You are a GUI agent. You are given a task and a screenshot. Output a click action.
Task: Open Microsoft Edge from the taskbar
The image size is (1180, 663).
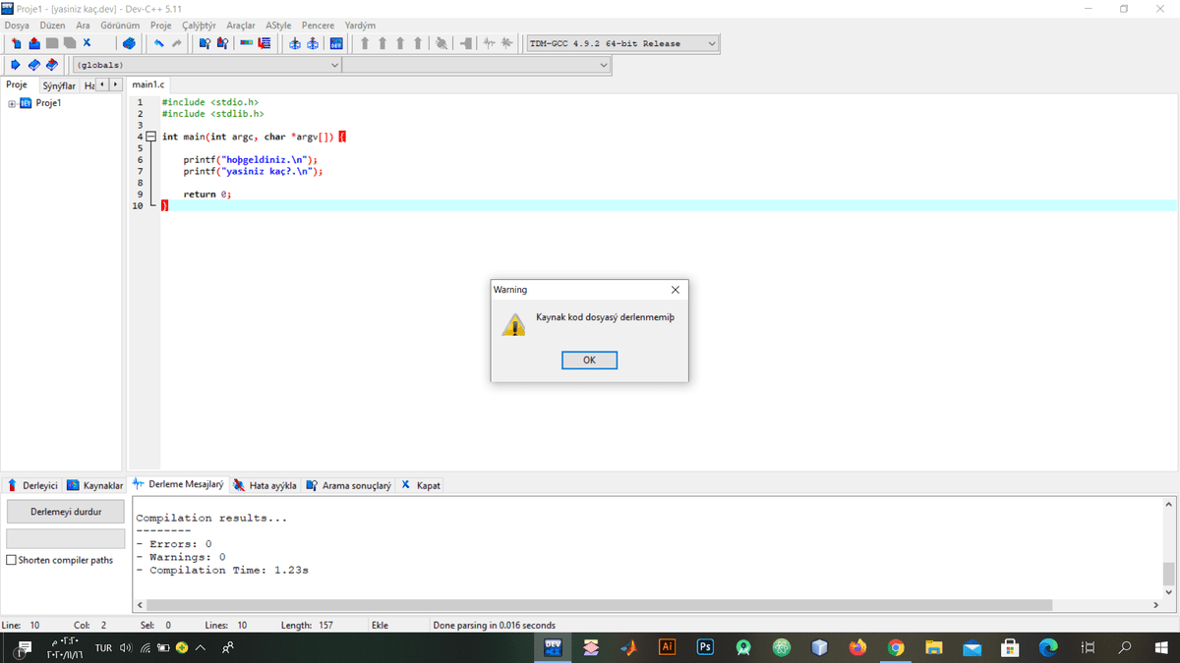pyautogui.click(x=1048, y=647)
